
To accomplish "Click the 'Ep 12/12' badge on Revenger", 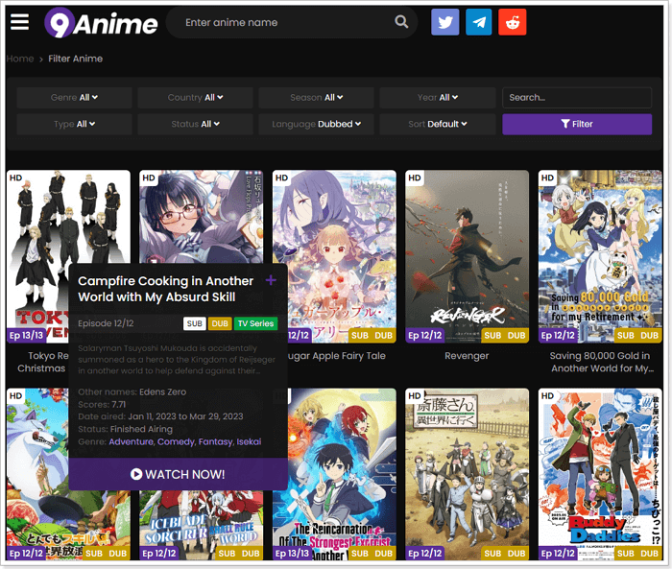I will [424, 335].
